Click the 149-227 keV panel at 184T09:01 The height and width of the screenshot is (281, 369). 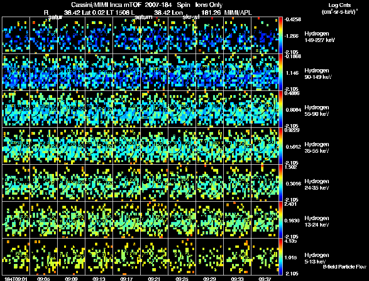(x=16, y=36)
